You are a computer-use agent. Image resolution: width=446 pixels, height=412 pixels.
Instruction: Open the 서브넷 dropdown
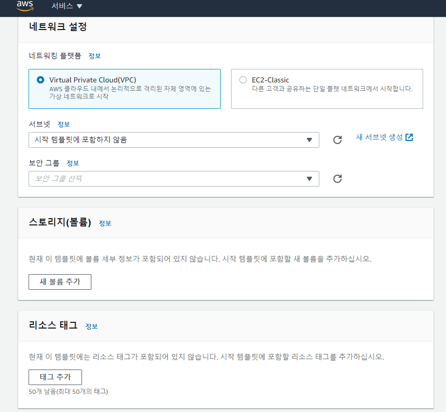(x=173, y=140)
